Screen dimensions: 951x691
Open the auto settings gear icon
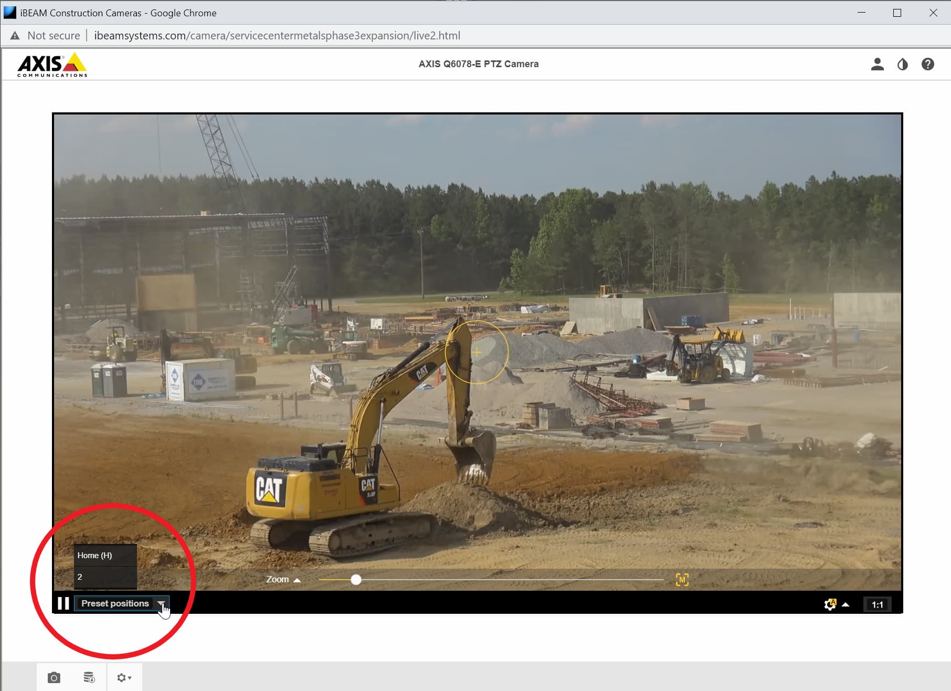(x=830, y=604)
